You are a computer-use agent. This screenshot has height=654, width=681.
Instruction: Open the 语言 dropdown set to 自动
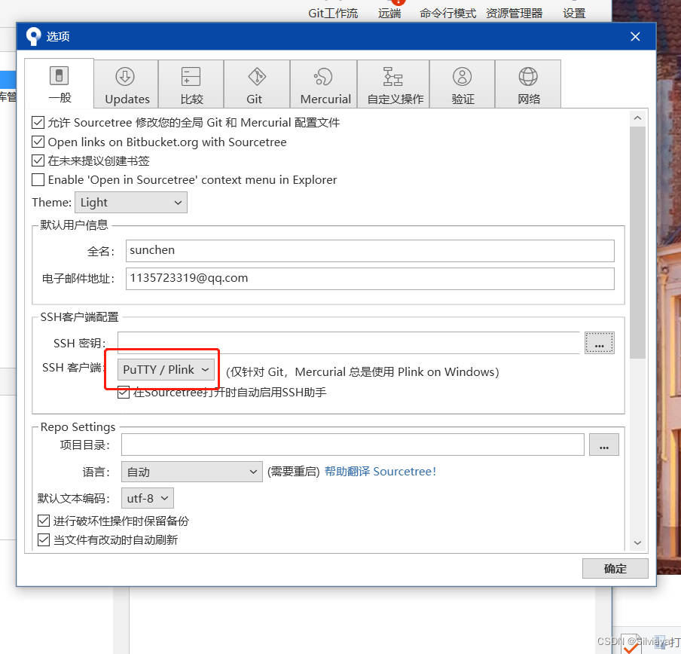(192, 472)
